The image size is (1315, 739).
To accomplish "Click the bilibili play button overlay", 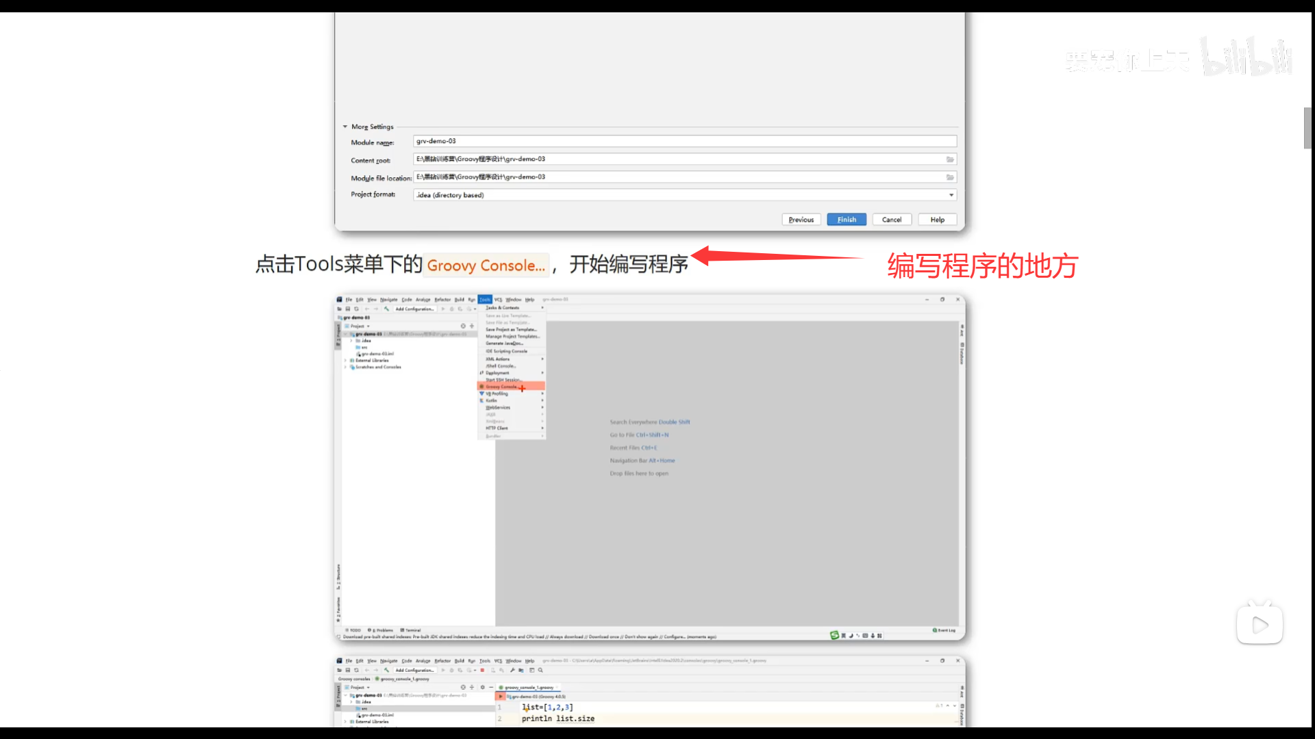I will [x=1260, y=624].
